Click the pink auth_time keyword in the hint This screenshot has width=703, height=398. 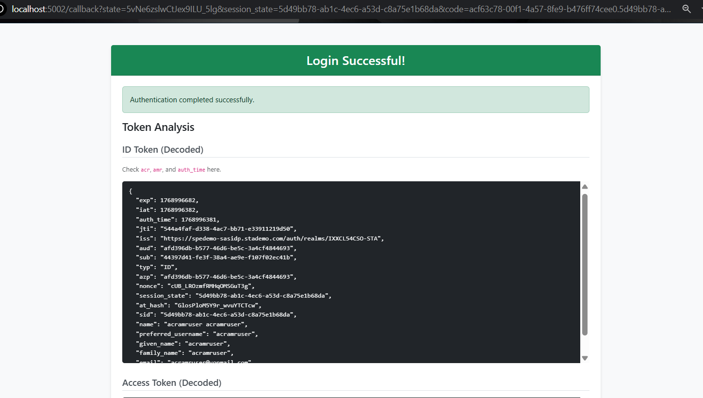coord(191,170)
